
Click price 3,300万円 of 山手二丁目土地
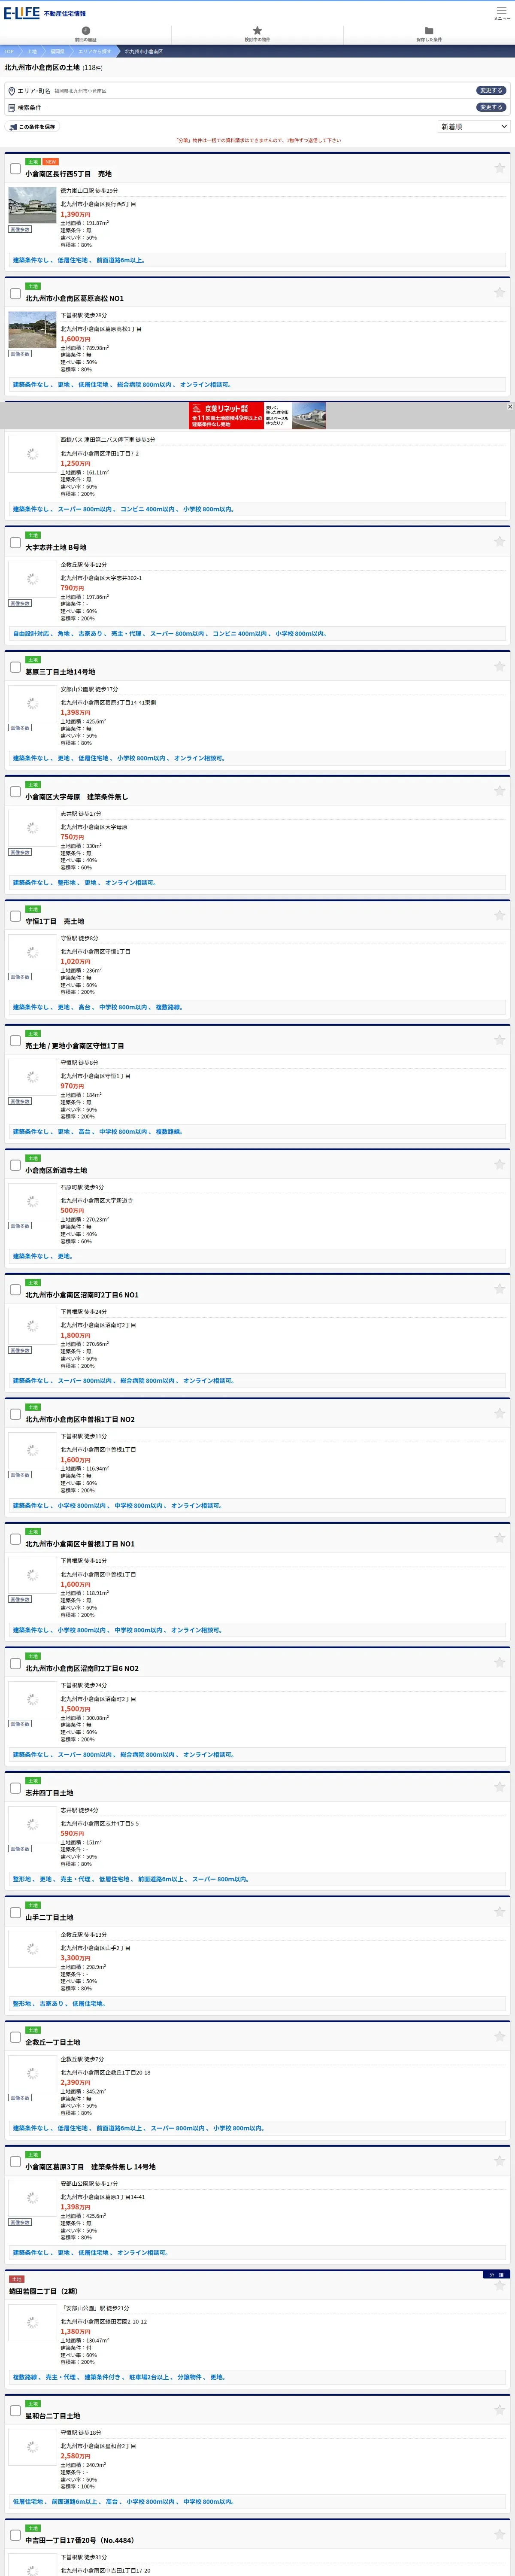pos(75,1958)
